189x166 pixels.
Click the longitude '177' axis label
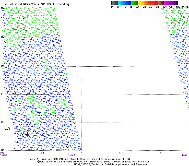coord(161,152)
